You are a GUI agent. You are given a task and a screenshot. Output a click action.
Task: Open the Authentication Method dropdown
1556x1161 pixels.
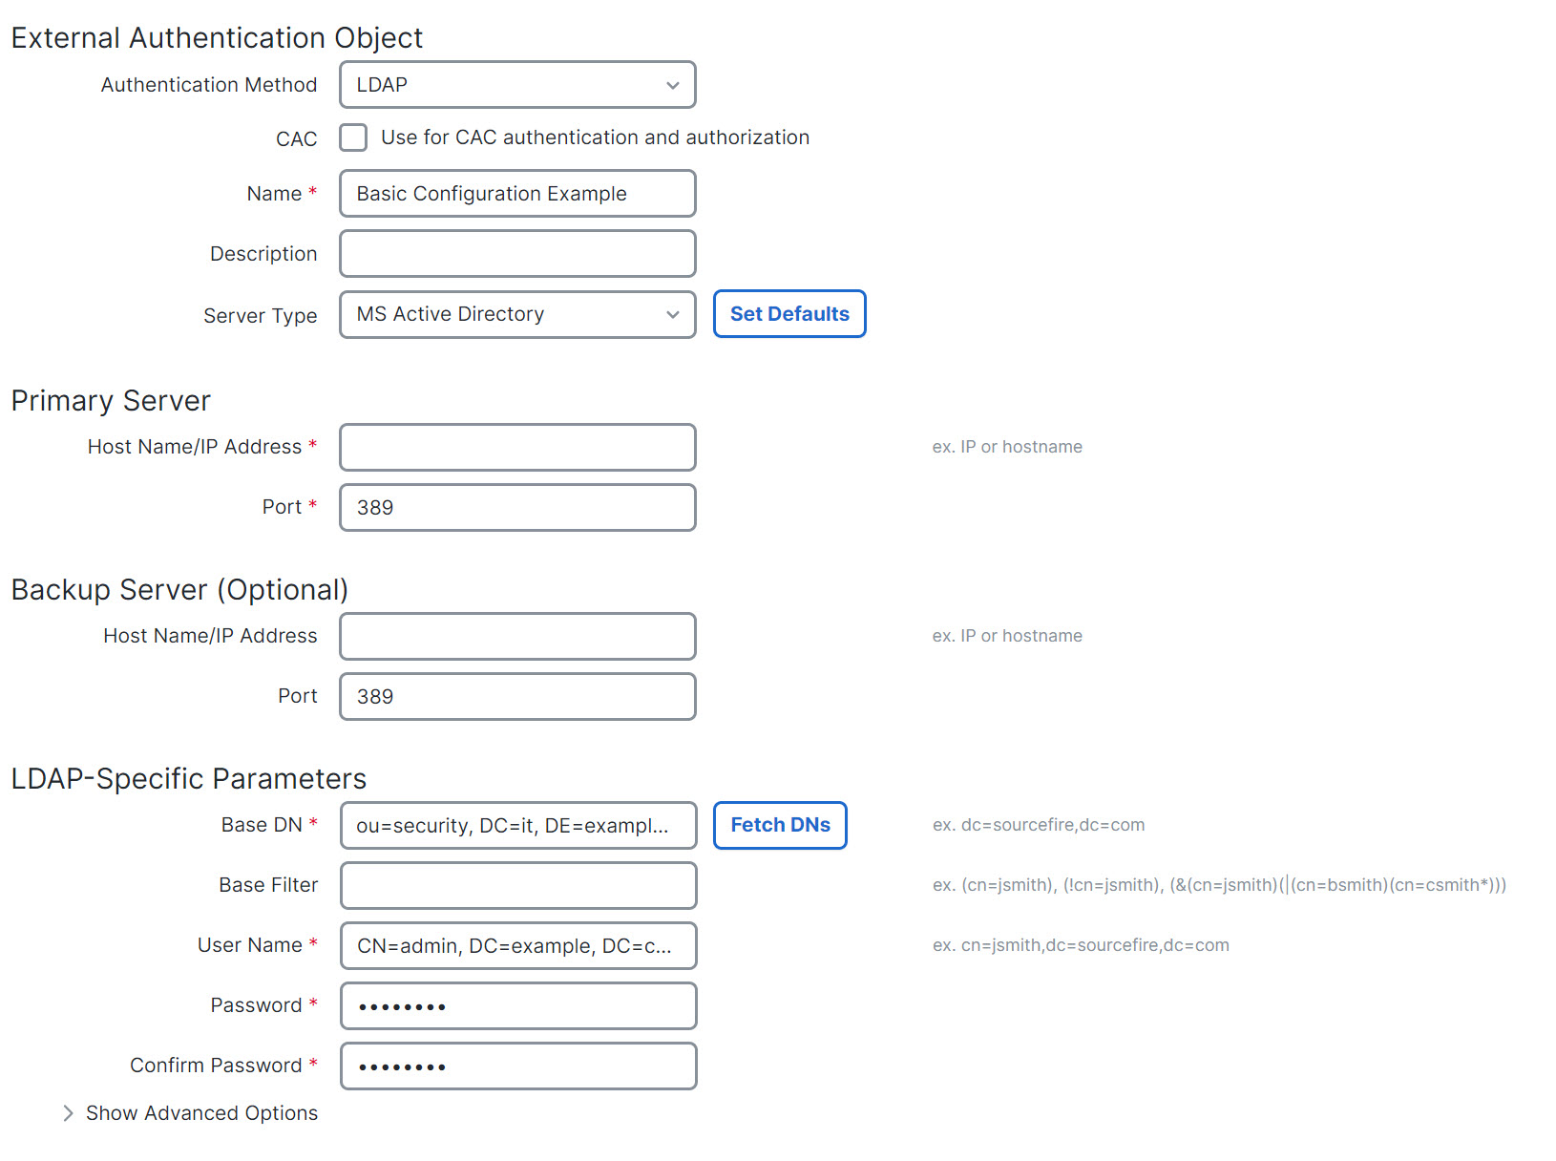516,85
